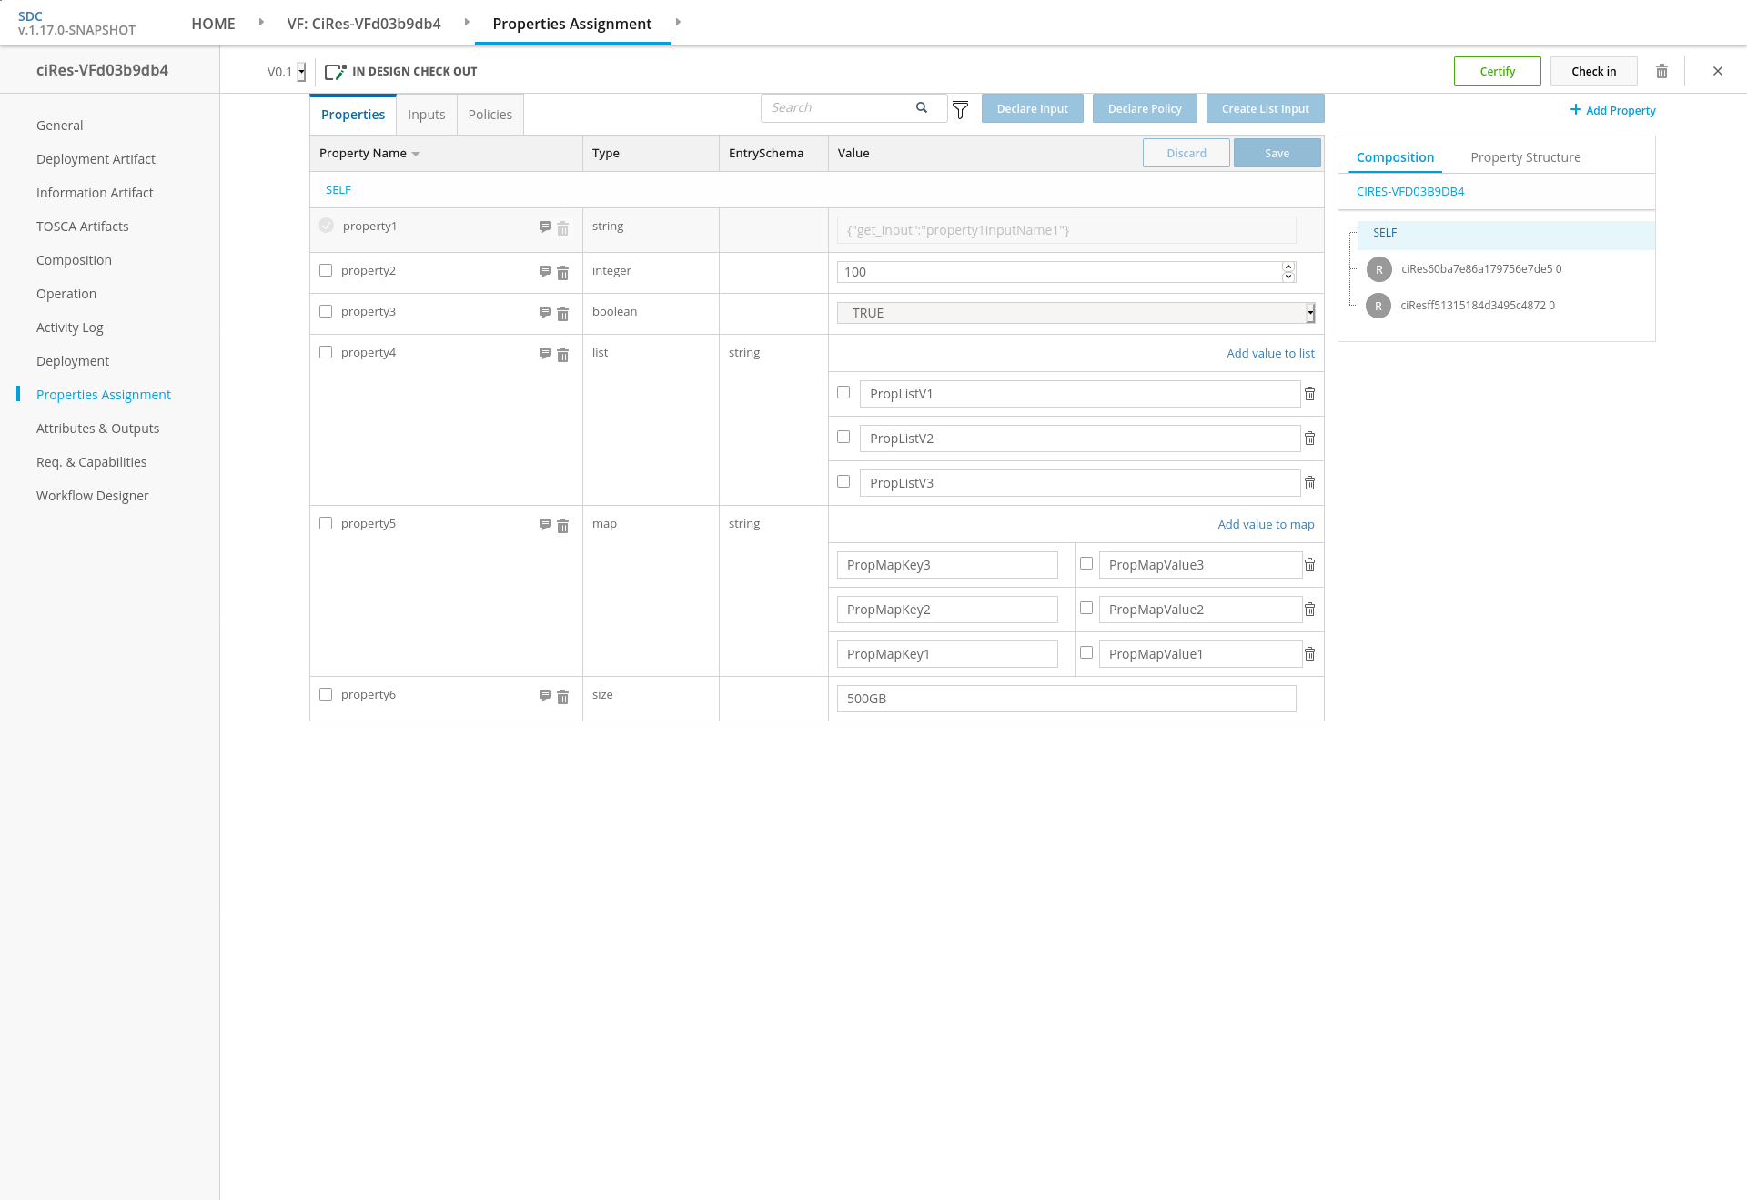
Task: Delete property4 with its trash icon
Action: click(x=562, y=354)
